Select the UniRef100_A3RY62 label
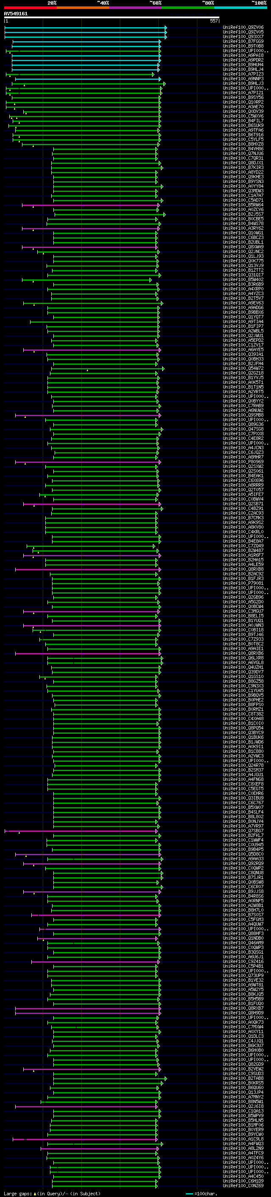The height and width of the screenshot is (1197, 271). point(243,228)
